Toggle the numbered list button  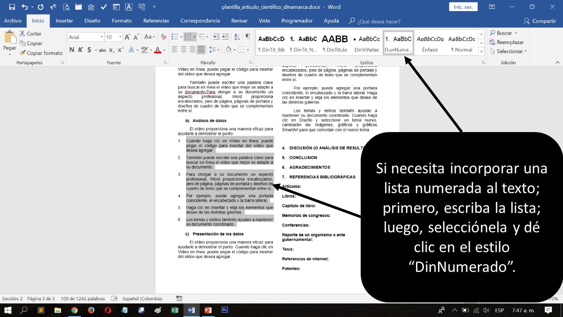point(188,37)
